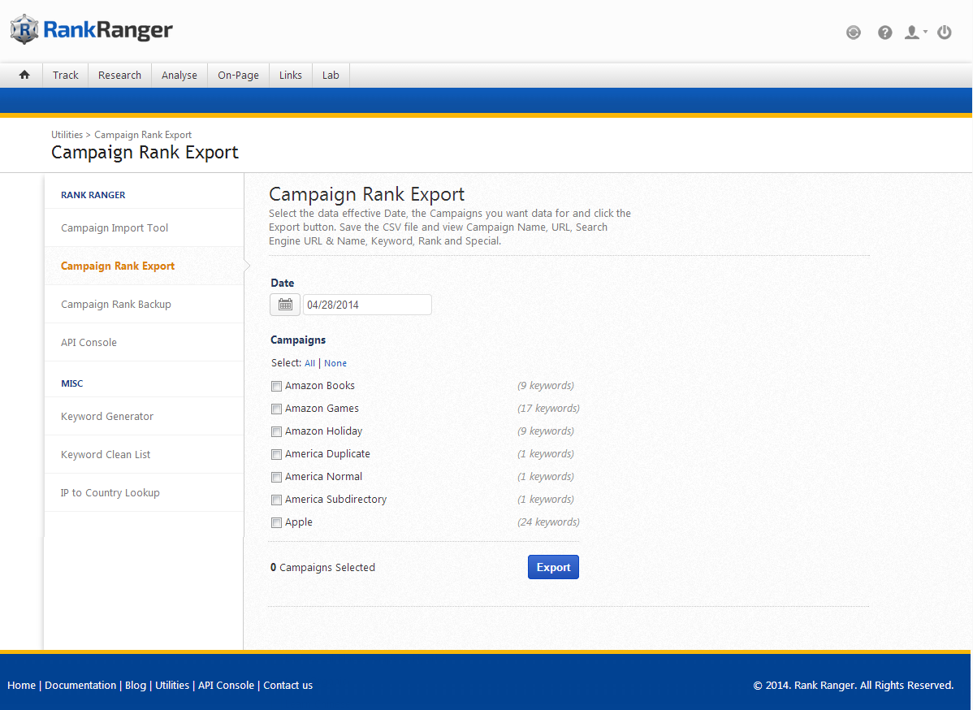
Task: Click the None selection link
Action: [x=335, y=363]
